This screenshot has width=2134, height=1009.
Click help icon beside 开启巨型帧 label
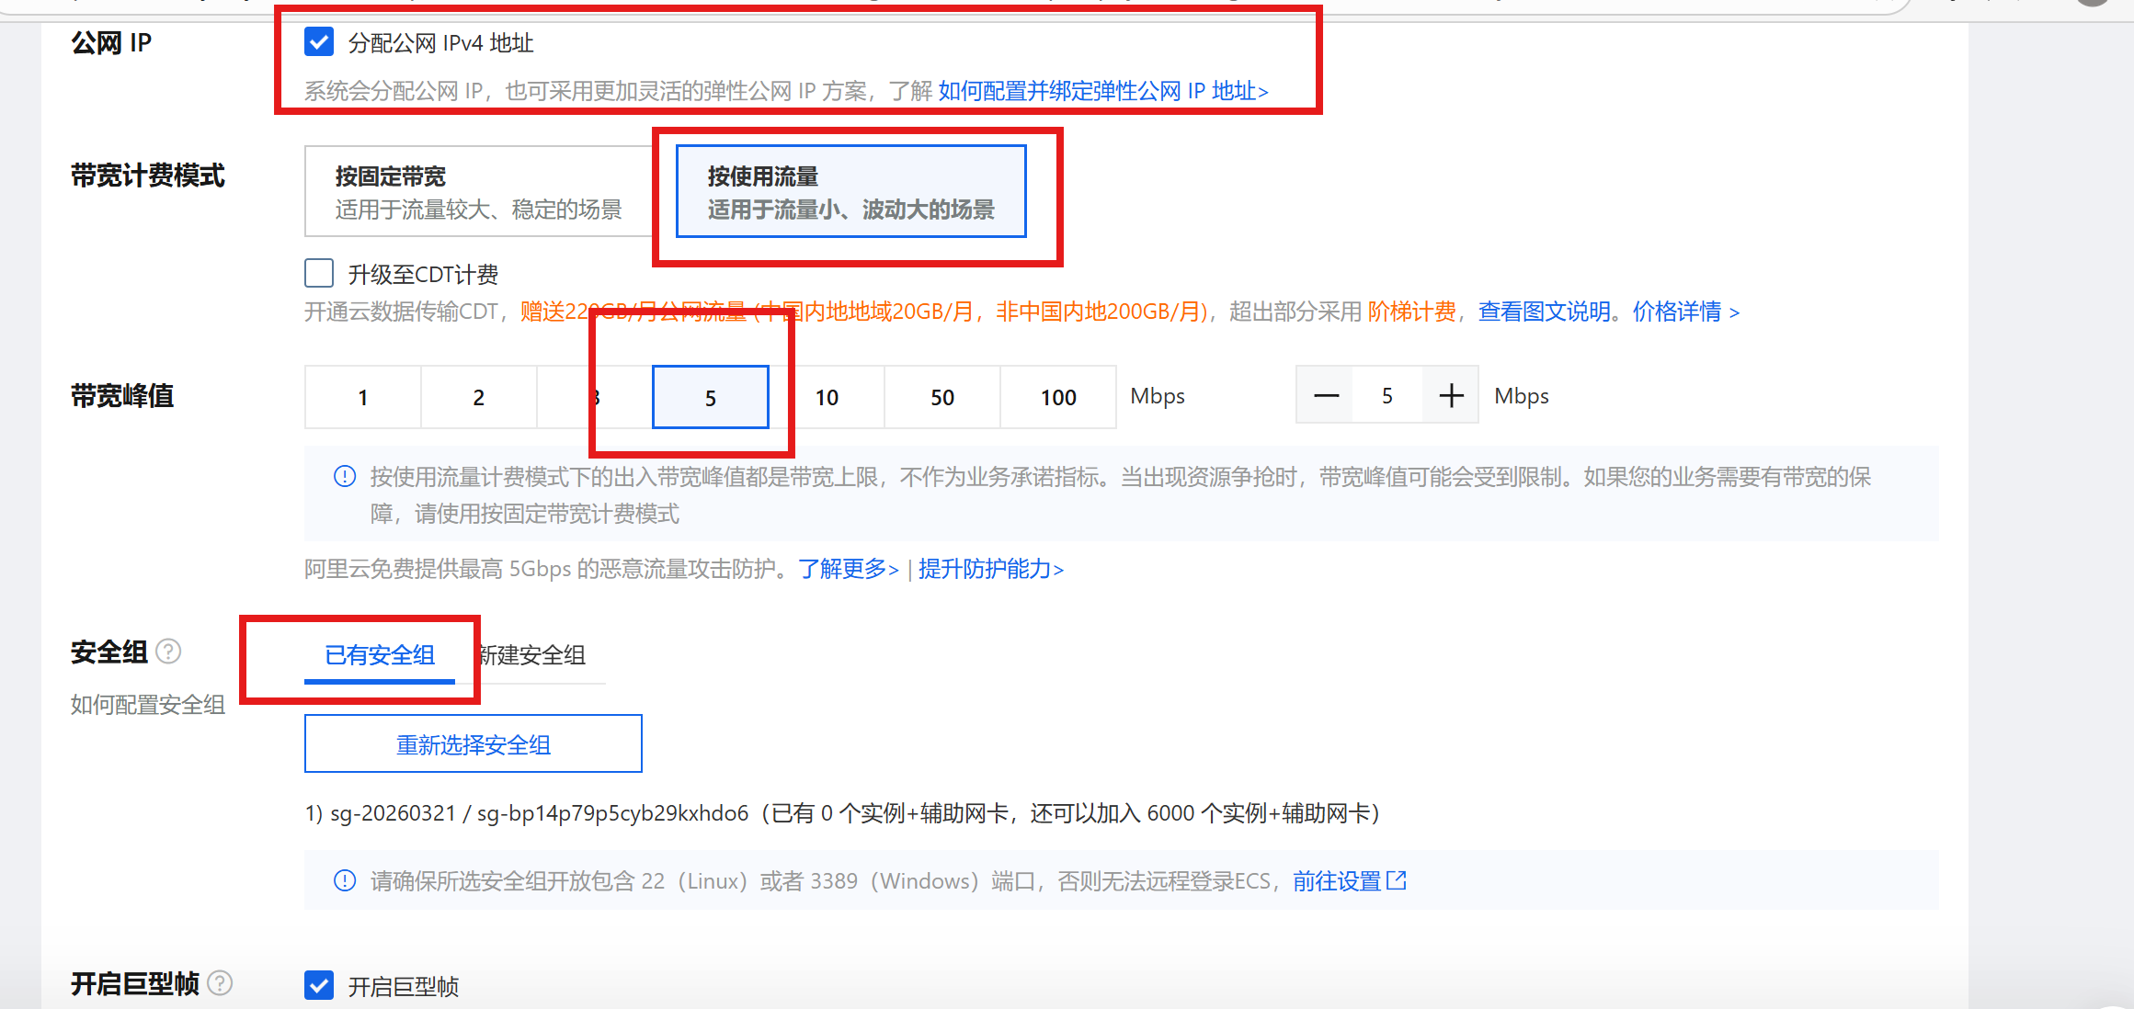pyautogui.click(x=220, y=983)
